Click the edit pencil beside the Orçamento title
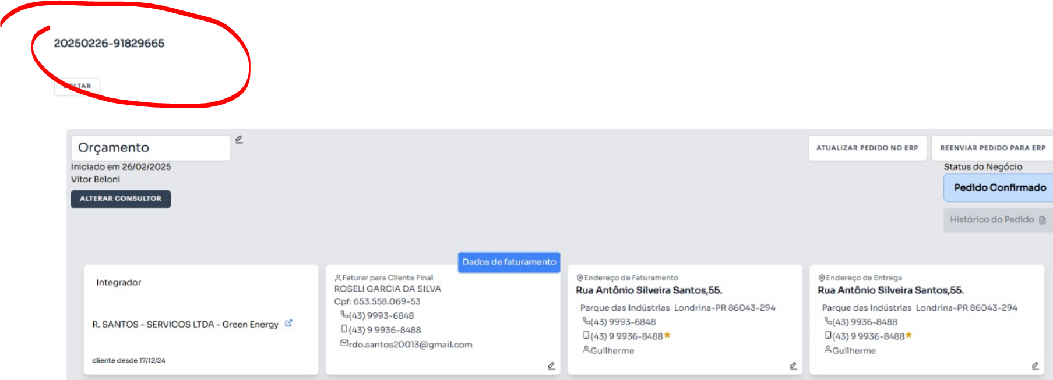This screenshot has height=380, width=1053. tap(239, 140)
